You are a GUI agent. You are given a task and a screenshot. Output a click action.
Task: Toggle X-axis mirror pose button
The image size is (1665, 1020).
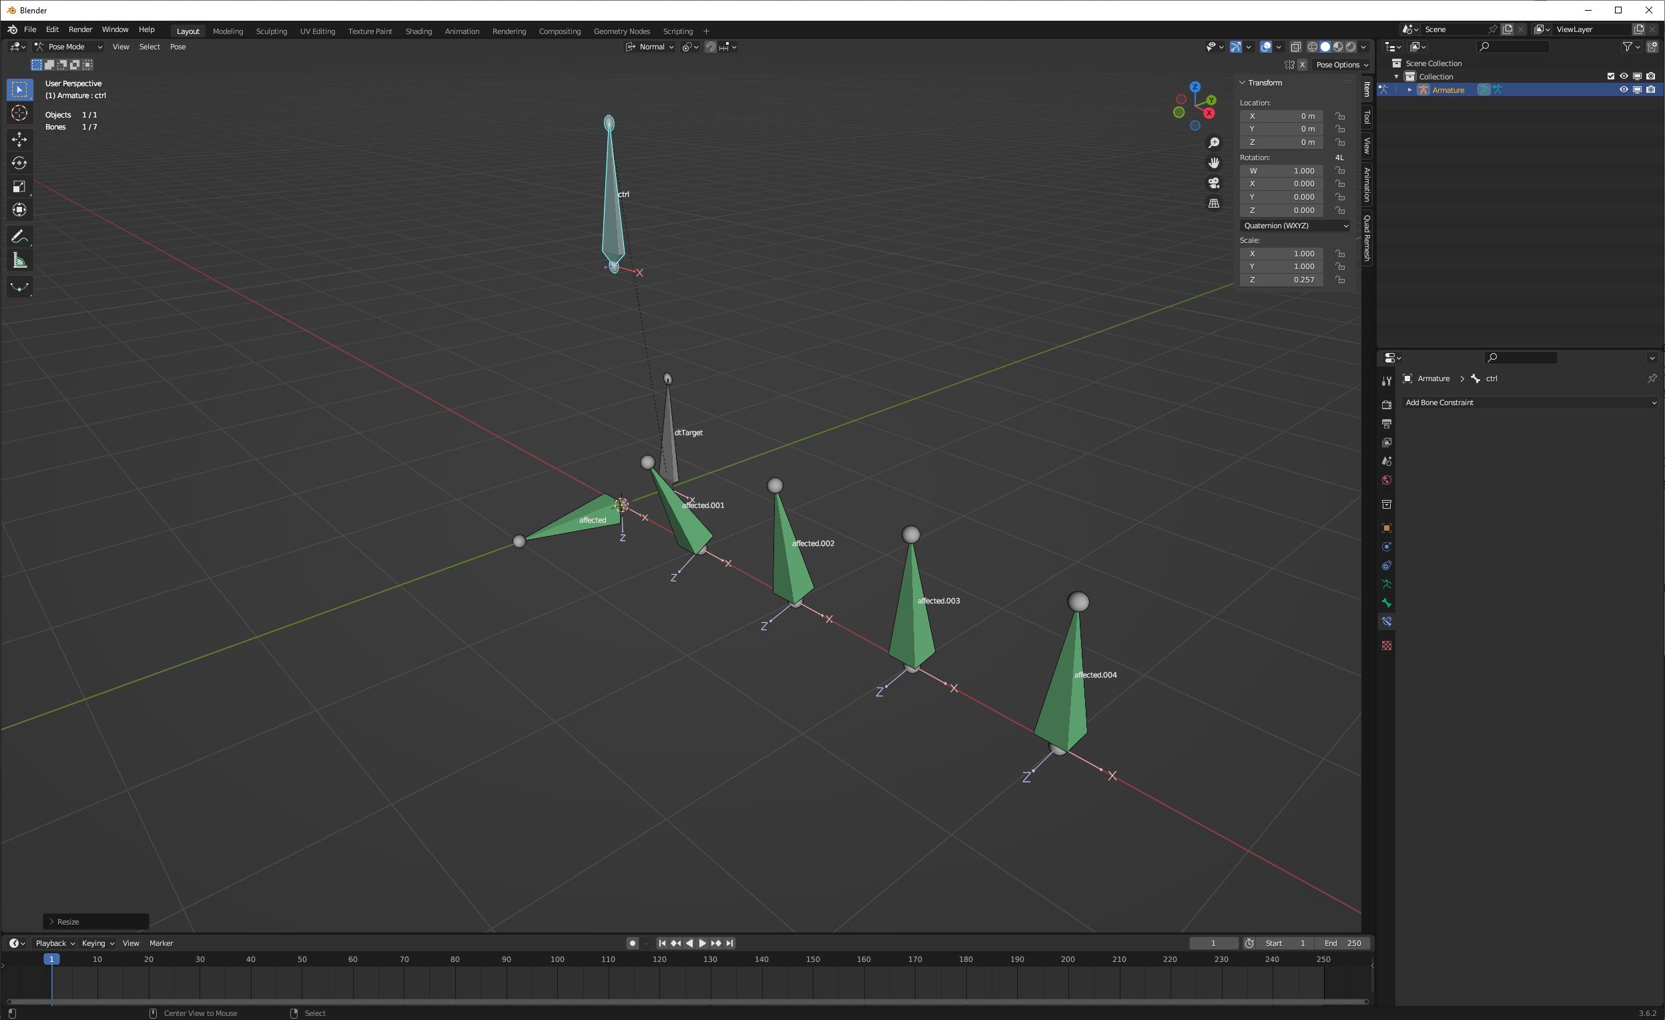(1302, 65)
